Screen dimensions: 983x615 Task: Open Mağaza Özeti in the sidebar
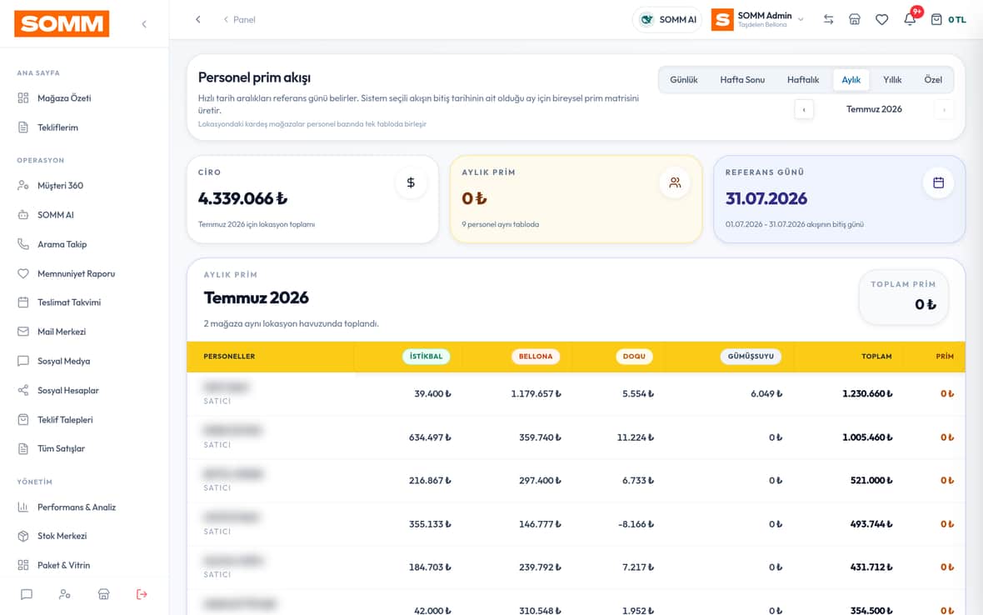point(64,97)
